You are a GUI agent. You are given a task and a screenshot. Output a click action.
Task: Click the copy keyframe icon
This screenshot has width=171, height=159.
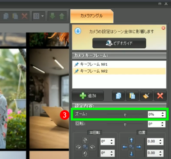118,96
